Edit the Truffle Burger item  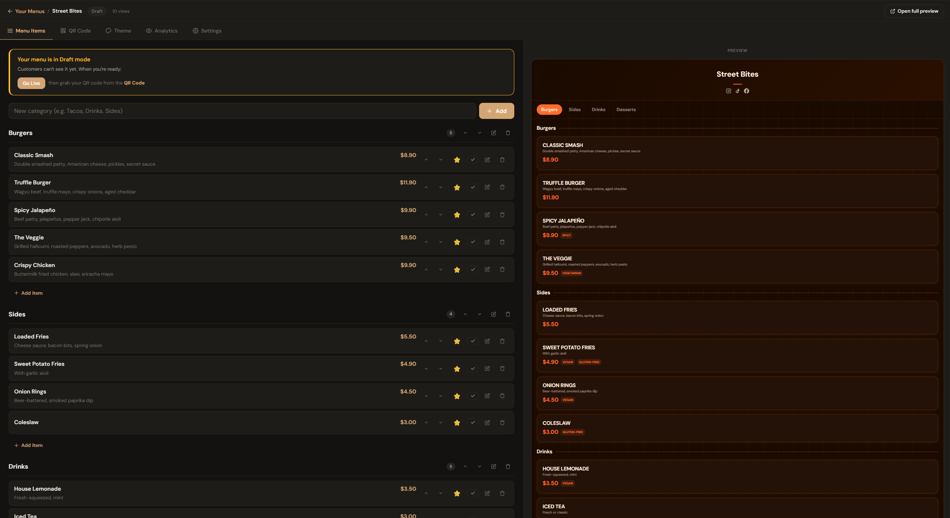pos(487,187)
